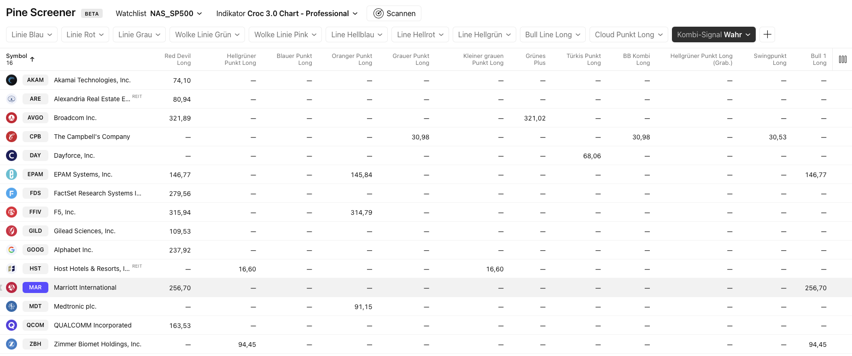Click the column settings icon
This screenshot has height=356, width=852.
(842, 59)
